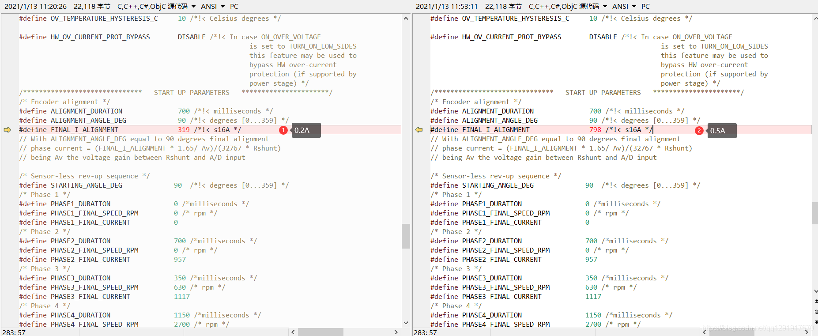This screenshot has width=818, height=336.
Task: Click ALIGNMENT_DURATION define in the left pane
Action: (x=87, y=111)
